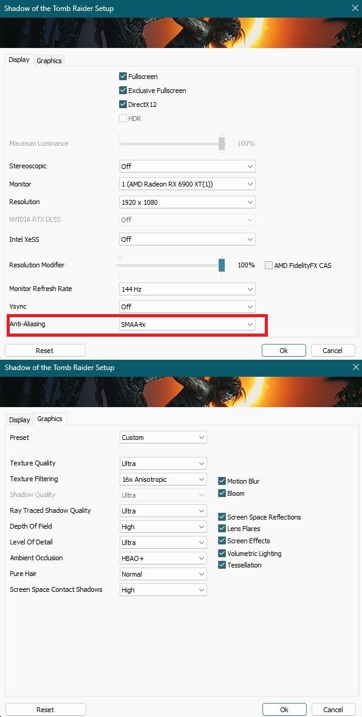Click Reset in the Display settings window
This screenshot has height=717, width=362.
[x=45, y=350]
